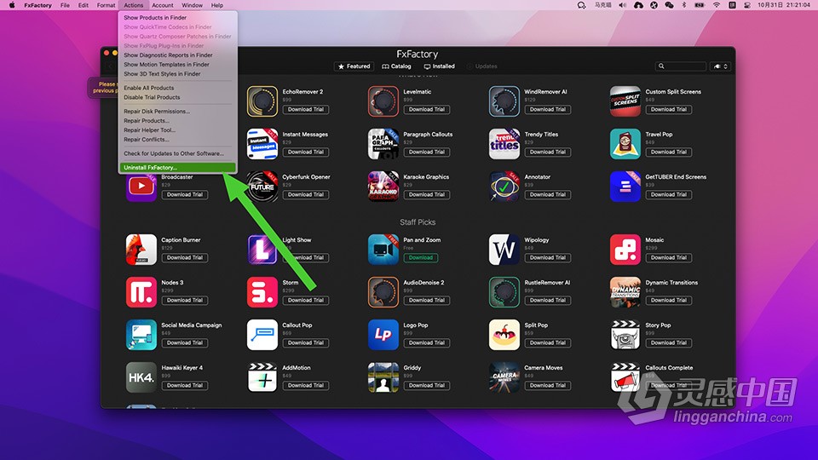The image size is (818, 460).
Task: Open the EchoRemover 2 app icon
Action: point(262,101)
